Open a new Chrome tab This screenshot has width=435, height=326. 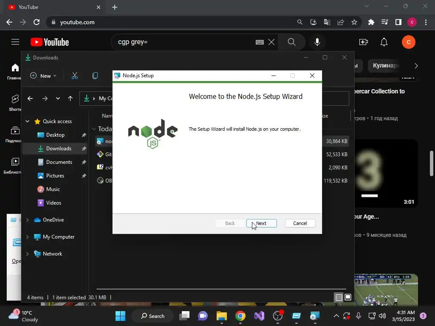115,7
